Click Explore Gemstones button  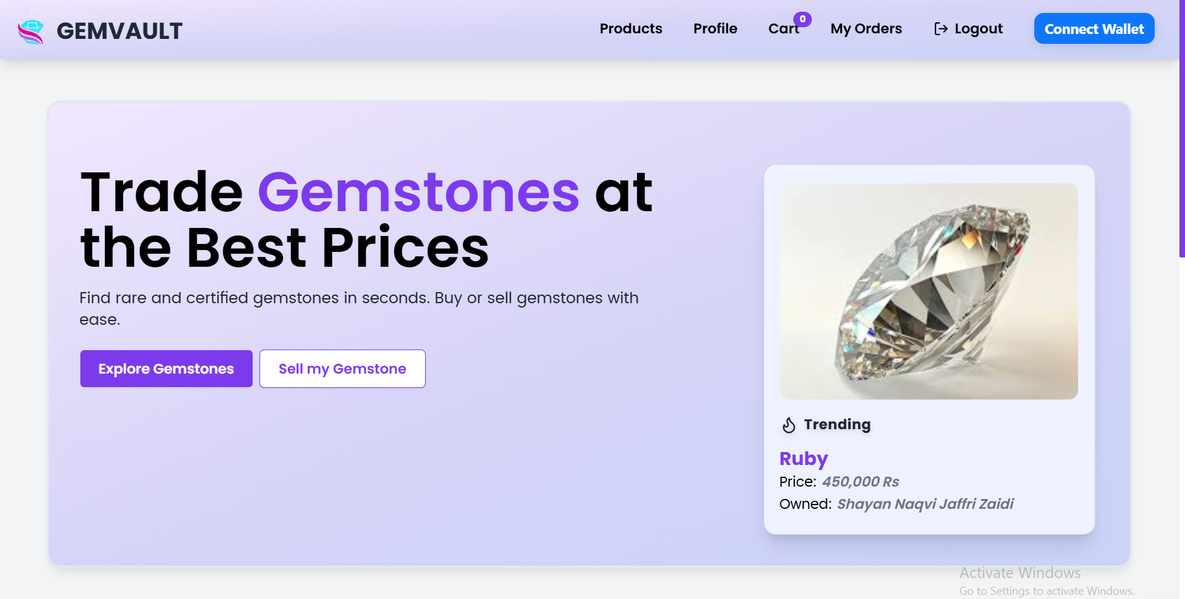point(166,369)
